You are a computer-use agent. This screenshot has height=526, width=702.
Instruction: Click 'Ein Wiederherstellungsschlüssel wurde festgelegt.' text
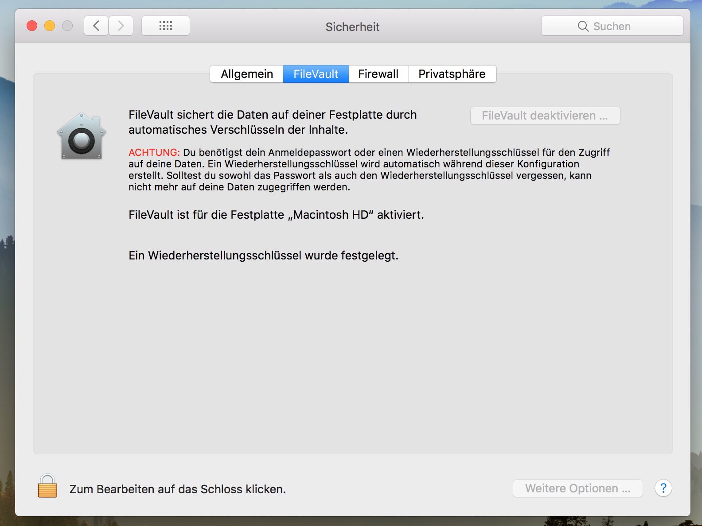click(x=264, y=255)
